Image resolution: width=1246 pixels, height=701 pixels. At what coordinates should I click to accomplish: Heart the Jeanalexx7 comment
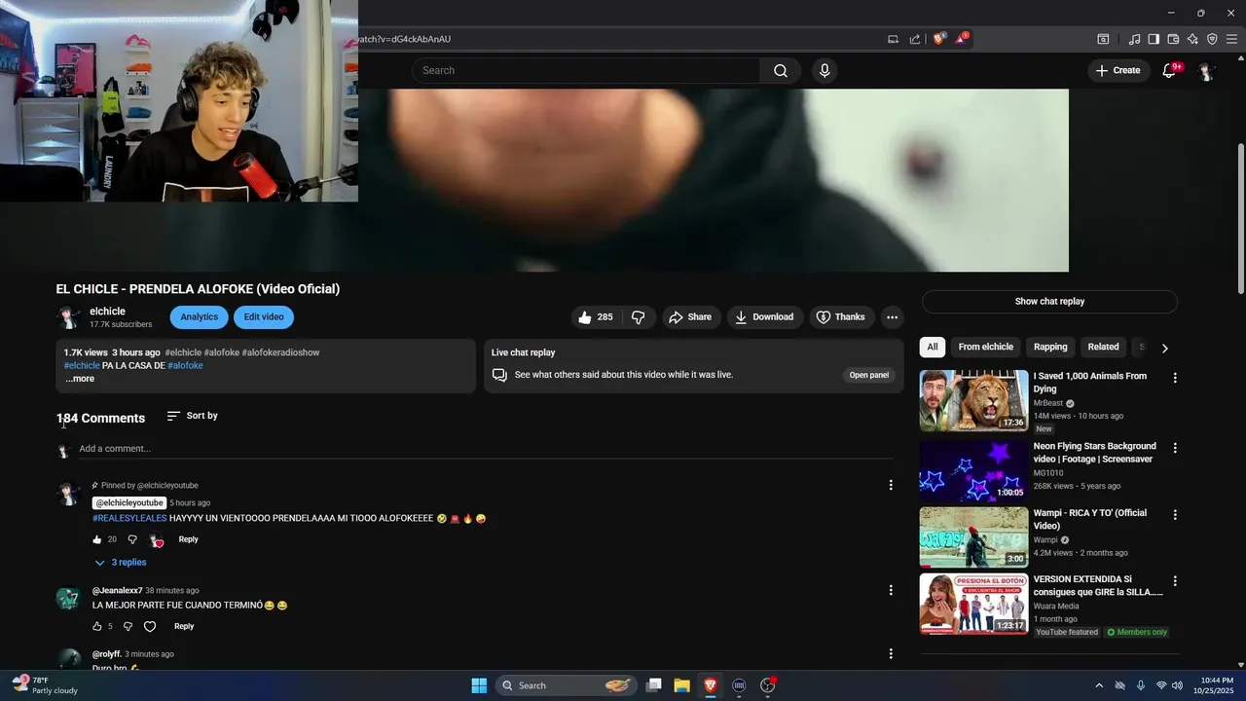pos(150,627)
